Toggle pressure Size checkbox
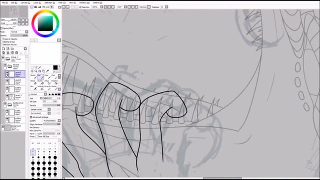320x180 pixels. [44, 136]
